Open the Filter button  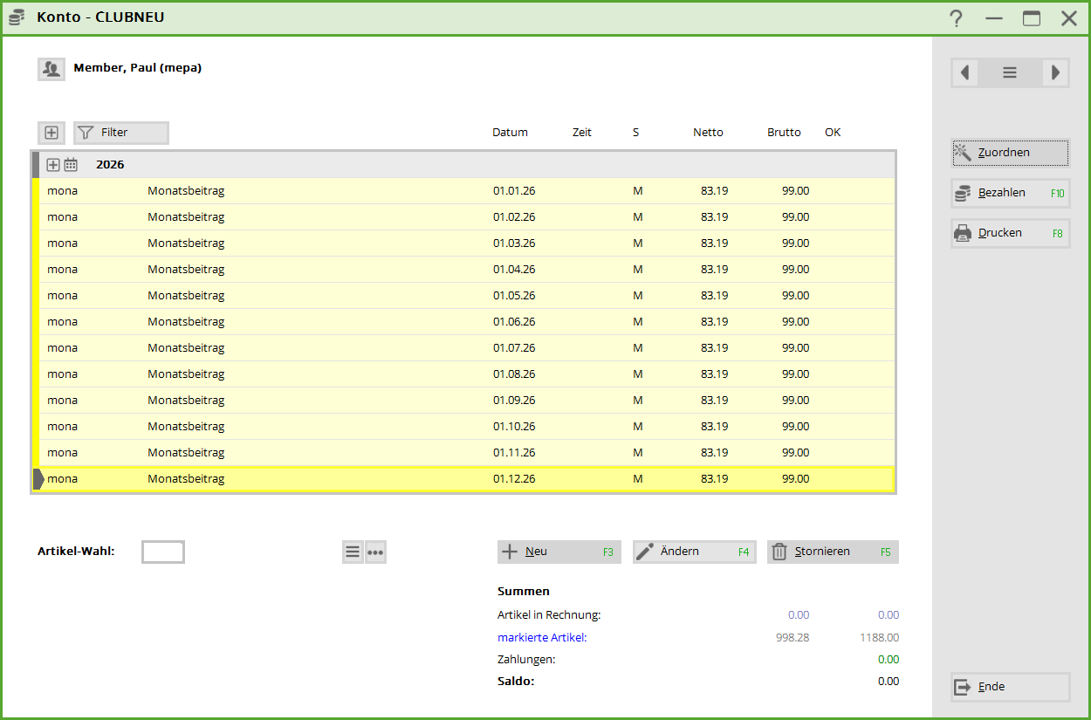coord(121,133)
